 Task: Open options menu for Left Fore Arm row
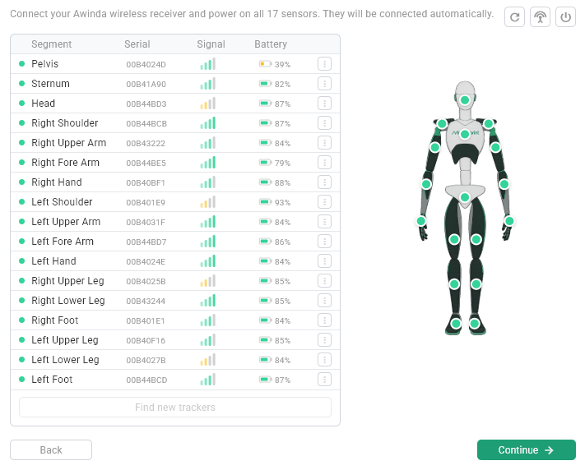pos(324,242)
